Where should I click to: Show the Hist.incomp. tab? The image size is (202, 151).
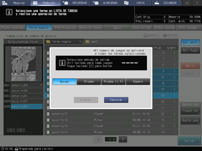point(189,28)
